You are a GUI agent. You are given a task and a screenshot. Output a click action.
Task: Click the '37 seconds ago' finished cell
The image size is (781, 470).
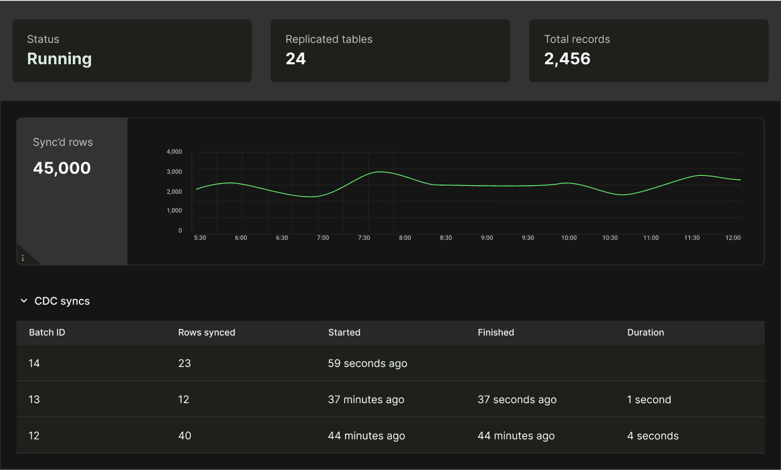pyautogui.click(x=517, y=400)
